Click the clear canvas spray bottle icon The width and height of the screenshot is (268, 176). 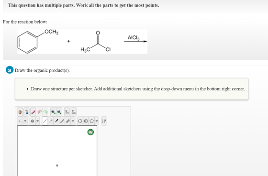tap(26, 112)
